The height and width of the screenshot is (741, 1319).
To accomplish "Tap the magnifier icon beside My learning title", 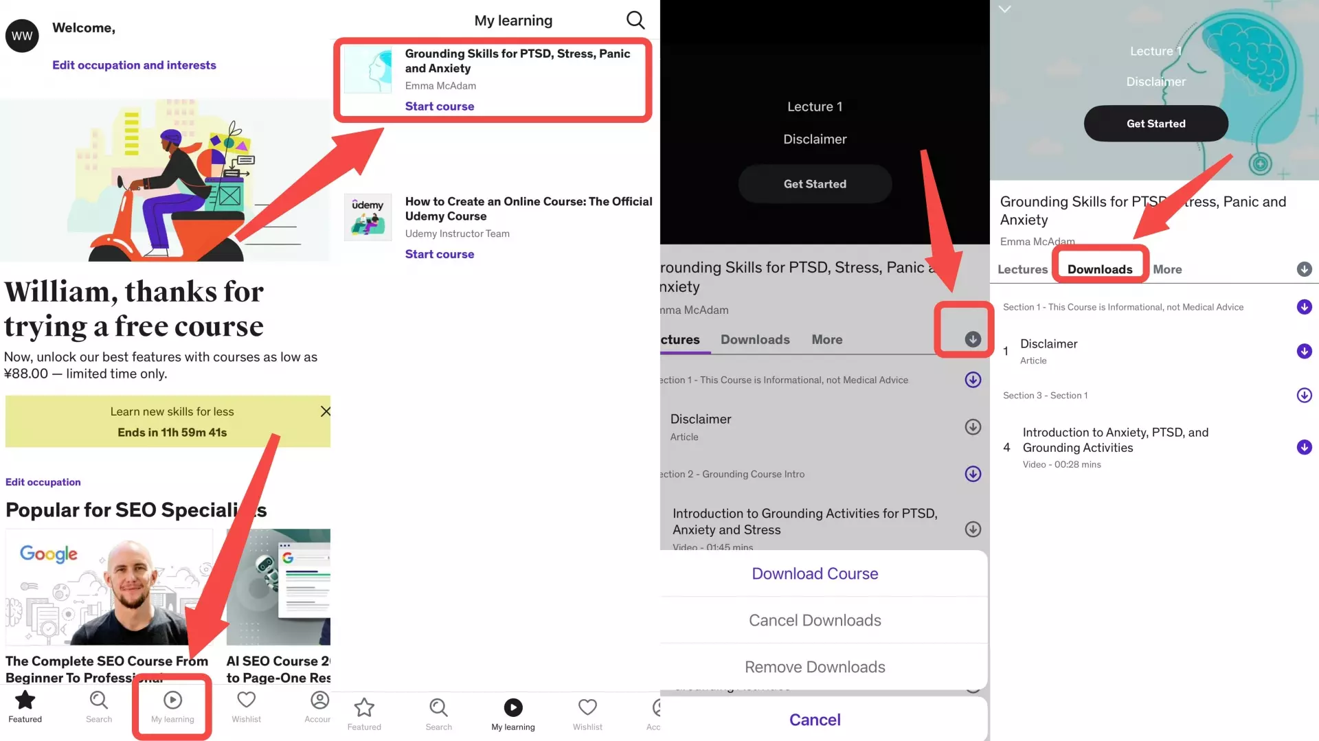I will pyautogui.click(x=635, y=20).
